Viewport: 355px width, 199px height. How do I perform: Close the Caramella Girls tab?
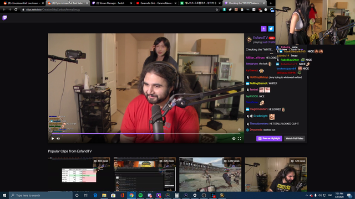175,3
